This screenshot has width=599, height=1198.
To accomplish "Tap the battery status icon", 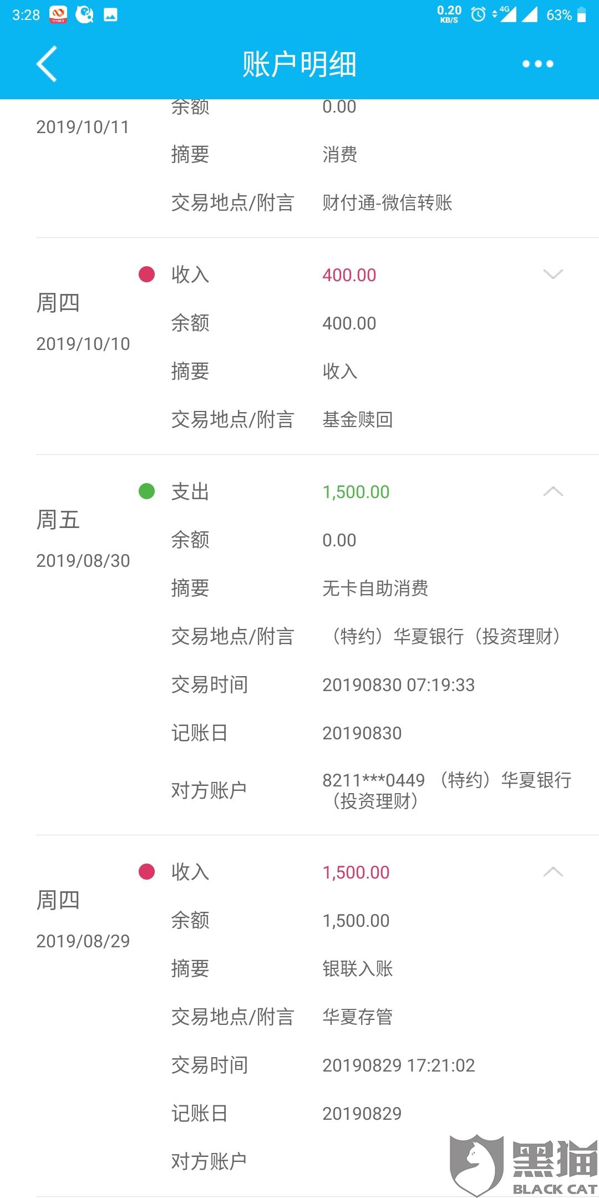I will point(581,14).
